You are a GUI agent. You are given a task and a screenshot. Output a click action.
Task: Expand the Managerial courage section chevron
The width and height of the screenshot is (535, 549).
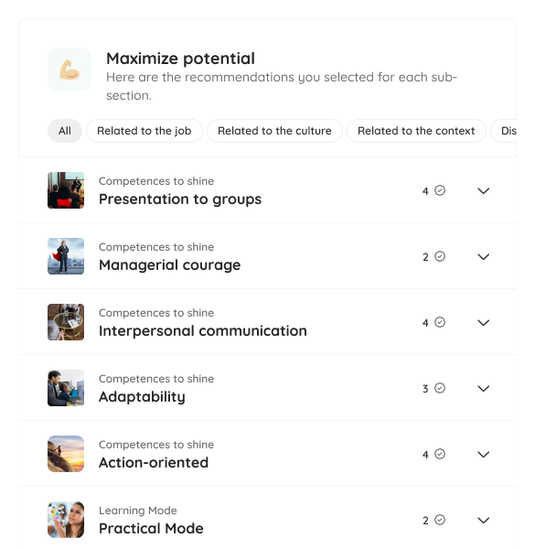point(483,256)
